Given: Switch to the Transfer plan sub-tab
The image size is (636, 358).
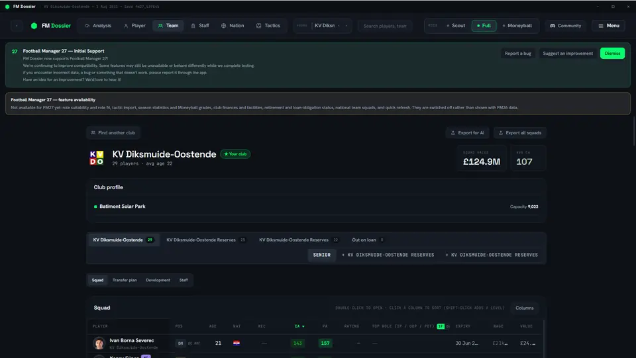Looking at the screenshot, I should pos(125,280).
